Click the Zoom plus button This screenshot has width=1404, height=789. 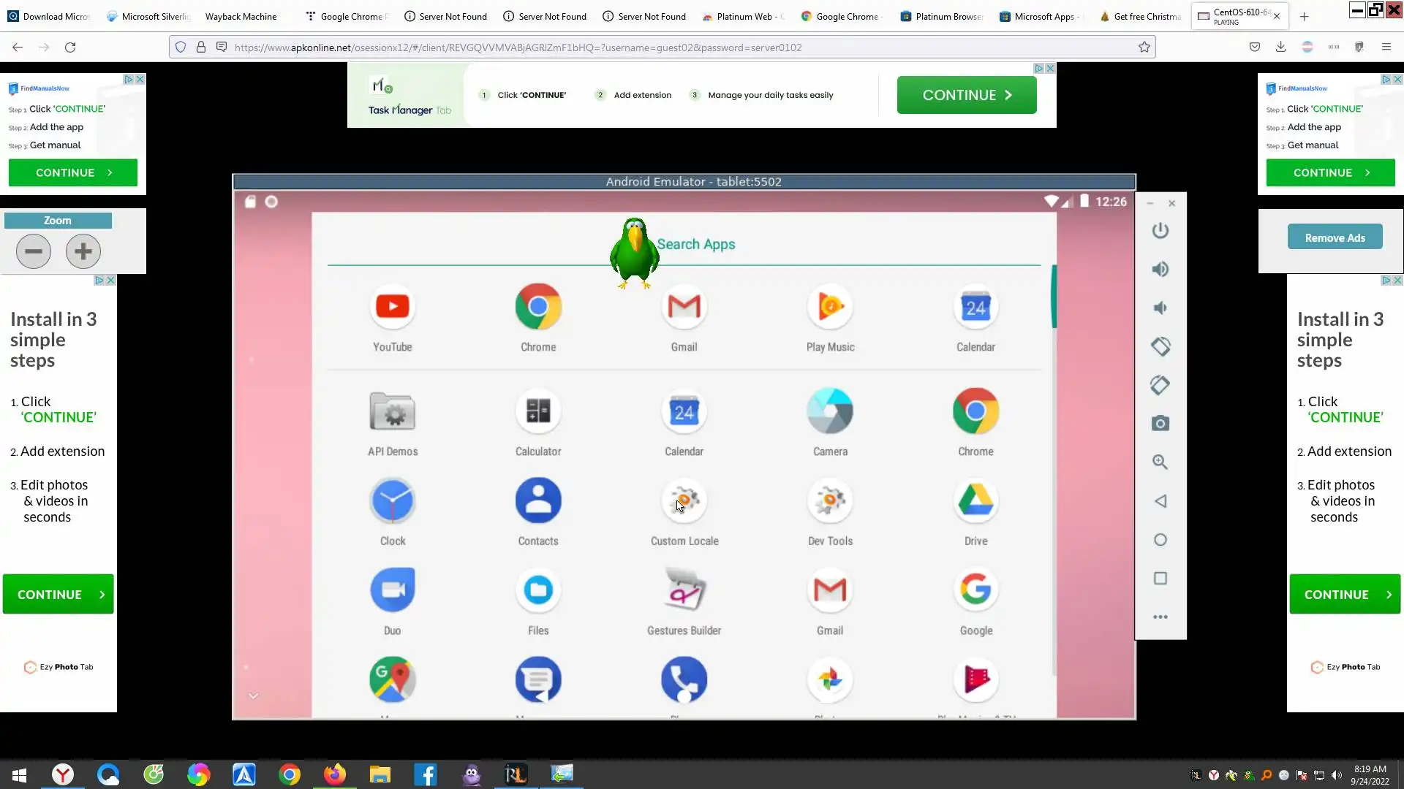coord(83,251)
